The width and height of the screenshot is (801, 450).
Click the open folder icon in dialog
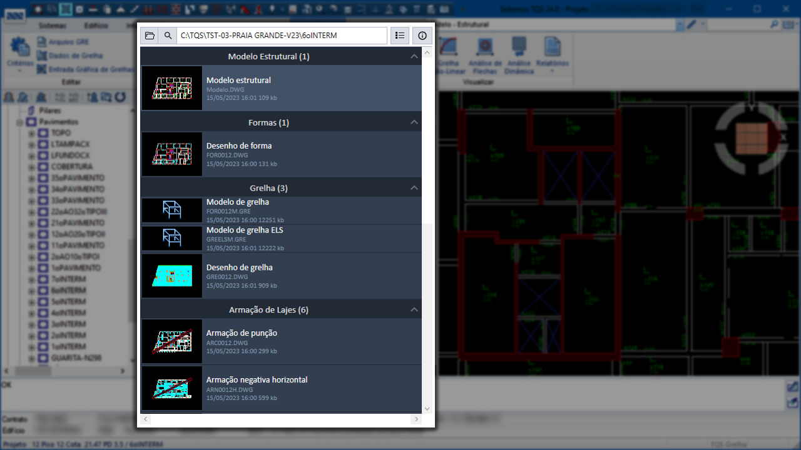click(149, 36)
